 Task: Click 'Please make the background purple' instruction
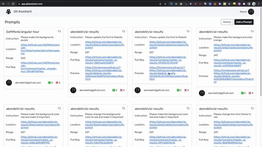coord(37,39)
